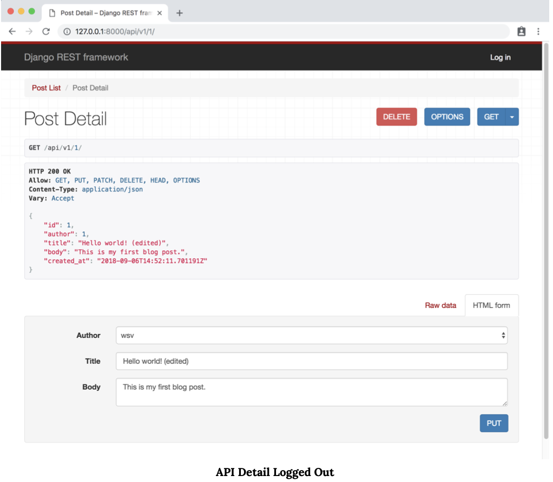
Task: Click the "Hello world! (edited)" JSON title value
Action: click(x=122, y=243)
